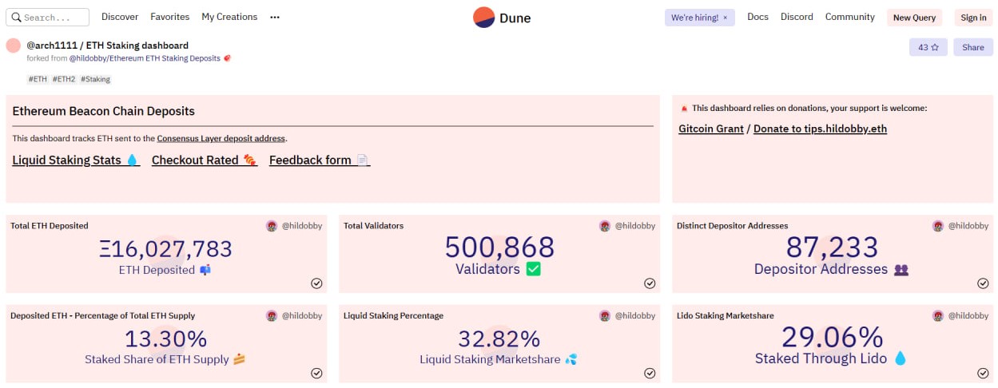The height and width of the screenshot is (388, 998).
Task: Click @hildobby on Lido Staking Marketshare card
Action: tap(968, 316)
